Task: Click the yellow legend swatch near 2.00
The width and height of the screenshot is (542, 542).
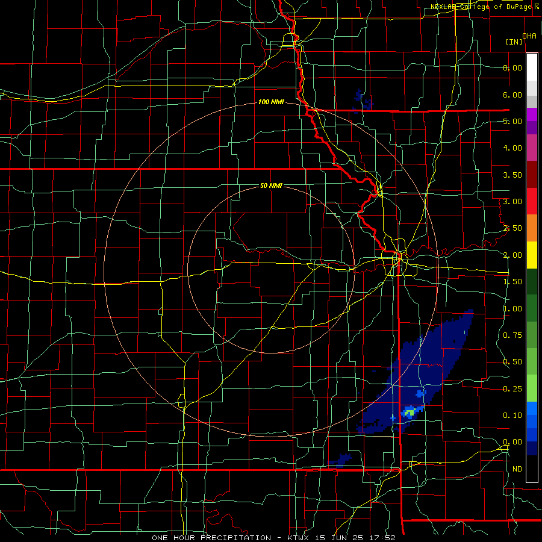Action: [x=532, y=255]
